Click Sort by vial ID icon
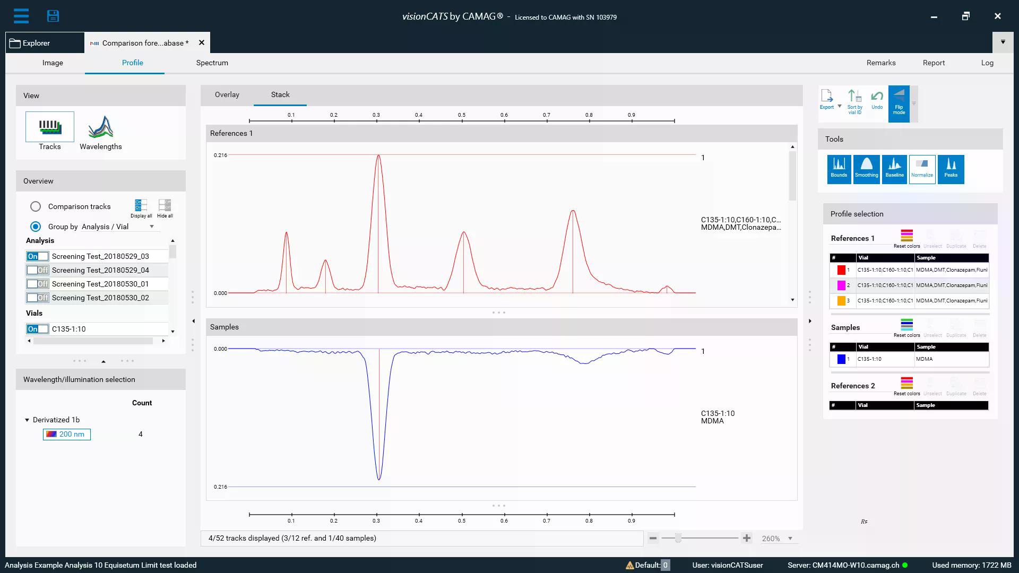 click(854, 101)
